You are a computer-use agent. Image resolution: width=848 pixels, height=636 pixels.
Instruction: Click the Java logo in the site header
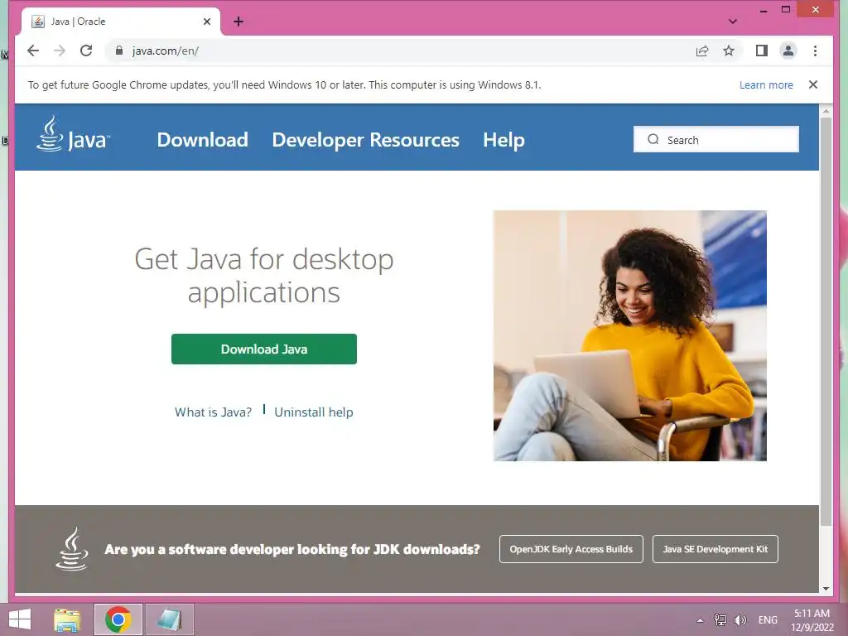tap(74, 135)
